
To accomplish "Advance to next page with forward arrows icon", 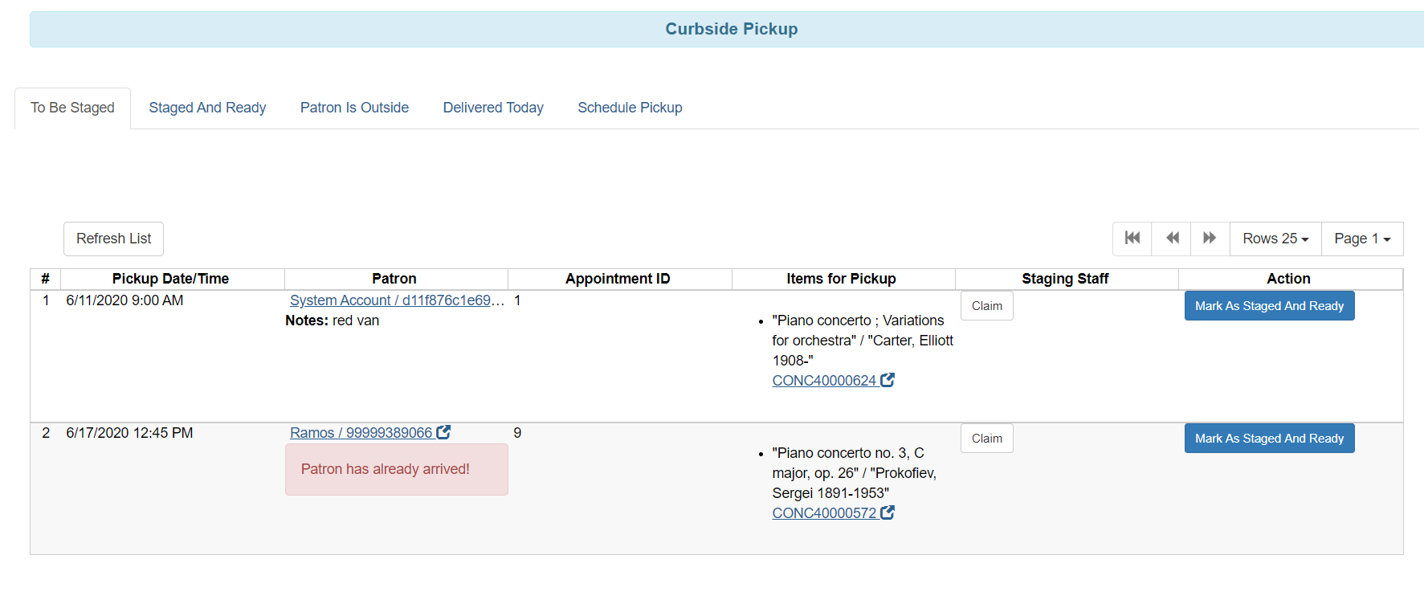I will (x=1210, y=239).
